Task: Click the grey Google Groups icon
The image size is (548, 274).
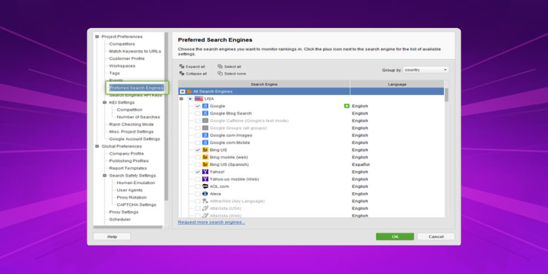Action: (205, 128)
